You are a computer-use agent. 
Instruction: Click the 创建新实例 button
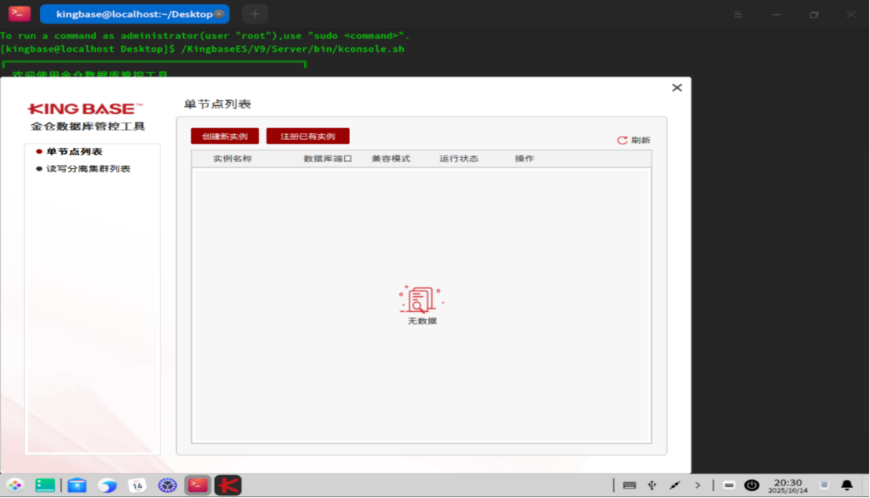pos(224,136)
